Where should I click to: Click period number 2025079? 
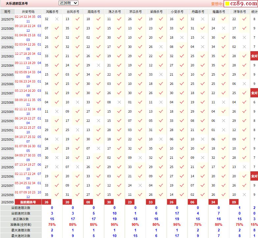[7, 19]
